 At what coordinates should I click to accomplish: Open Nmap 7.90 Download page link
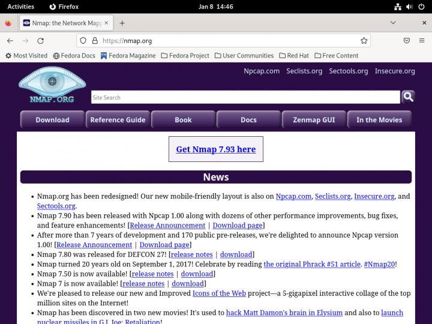238,226
